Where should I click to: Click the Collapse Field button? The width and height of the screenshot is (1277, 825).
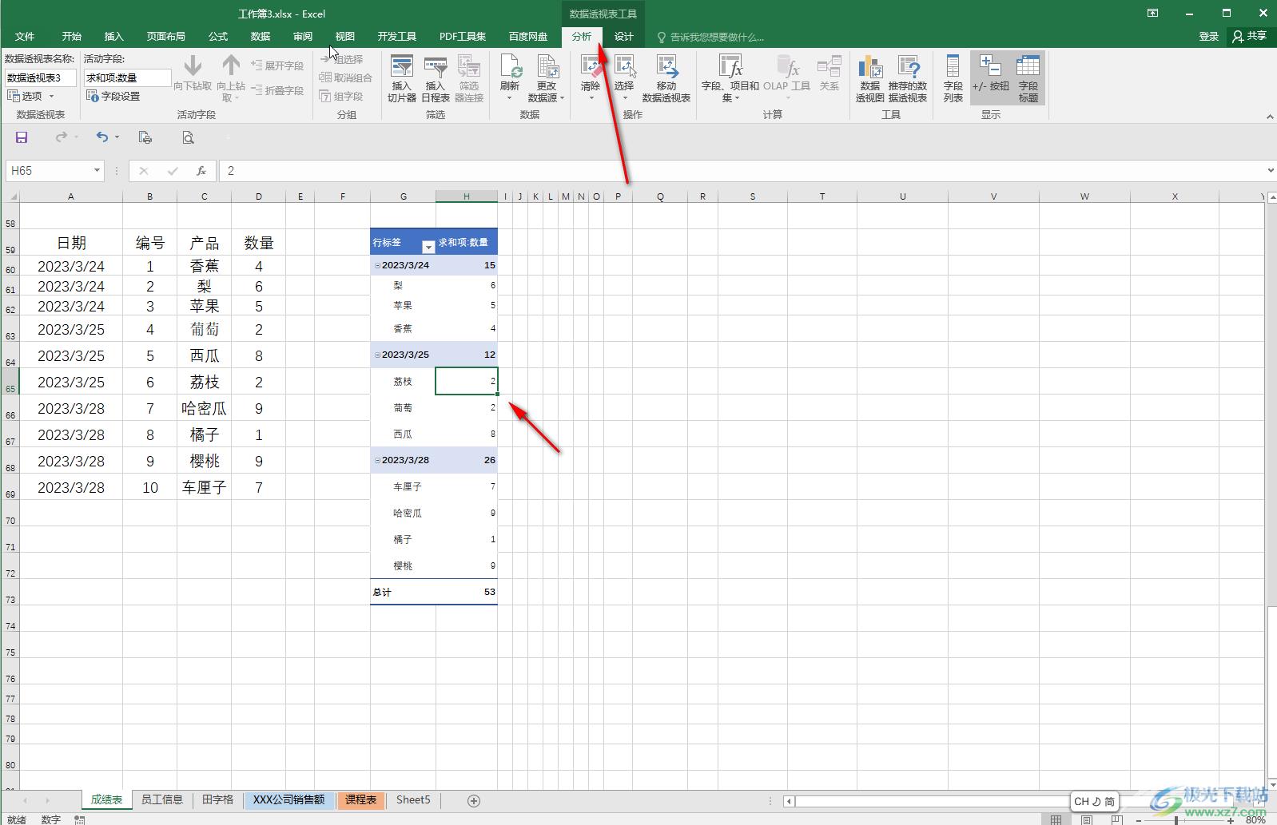pyautogui.click(x=278, y=90)
